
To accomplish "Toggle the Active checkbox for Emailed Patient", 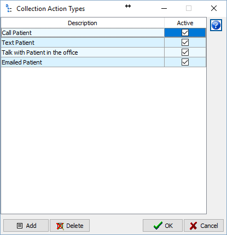I will [185, 62].
